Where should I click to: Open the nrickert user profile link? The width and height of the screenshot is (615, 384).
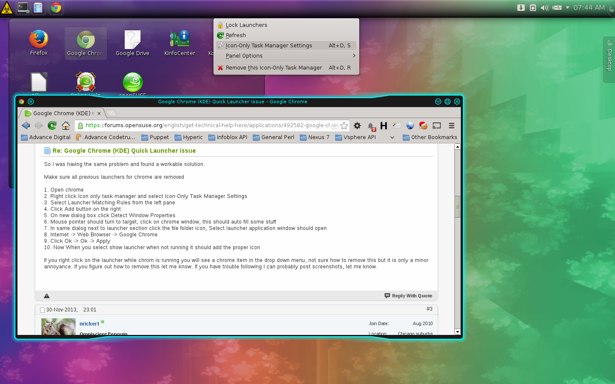click(89, 324)
